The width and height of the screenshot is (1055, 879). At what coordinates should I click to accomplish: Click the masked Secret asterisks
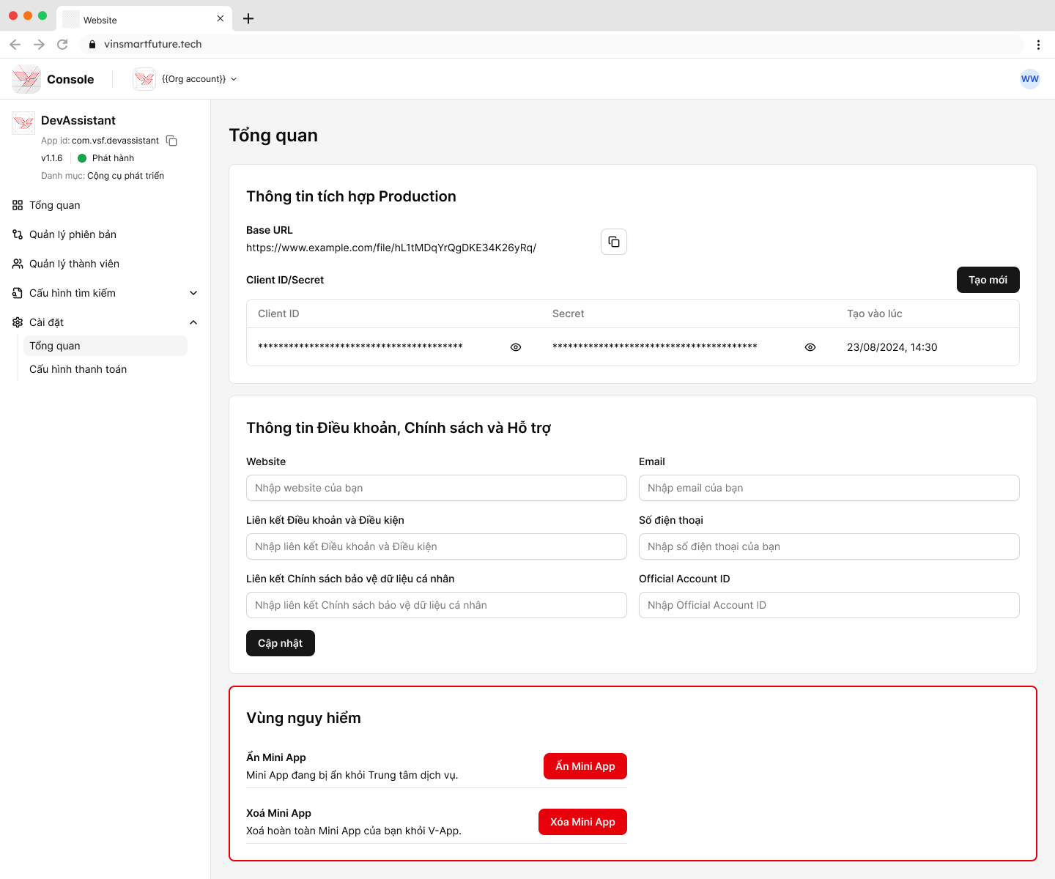pos(655,346)
